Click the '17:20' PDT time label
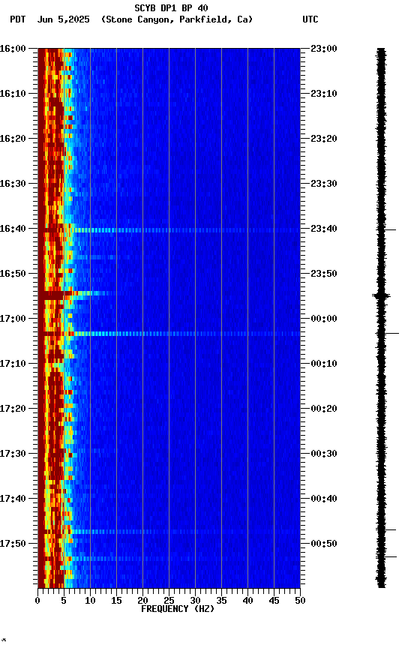The width and height of the screenshot is (414, 648). pyautogui.click(x=13, y=409)
